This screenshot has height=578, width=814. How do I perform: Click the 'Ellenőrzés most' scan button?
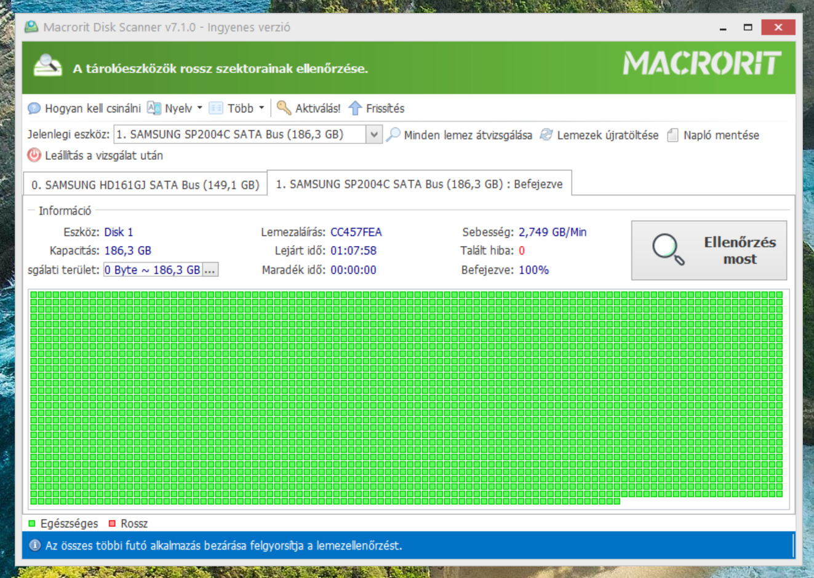coord(709,250)
